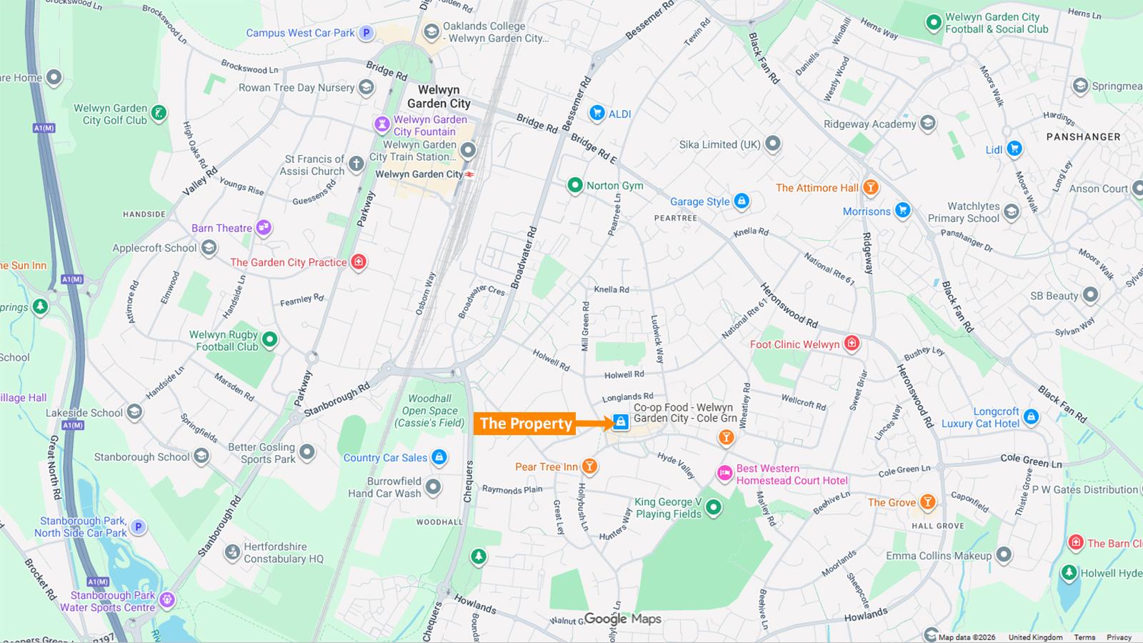Click The Garden City Practice medical pin
Viewport: 1143px width, 643px height.
359,262
